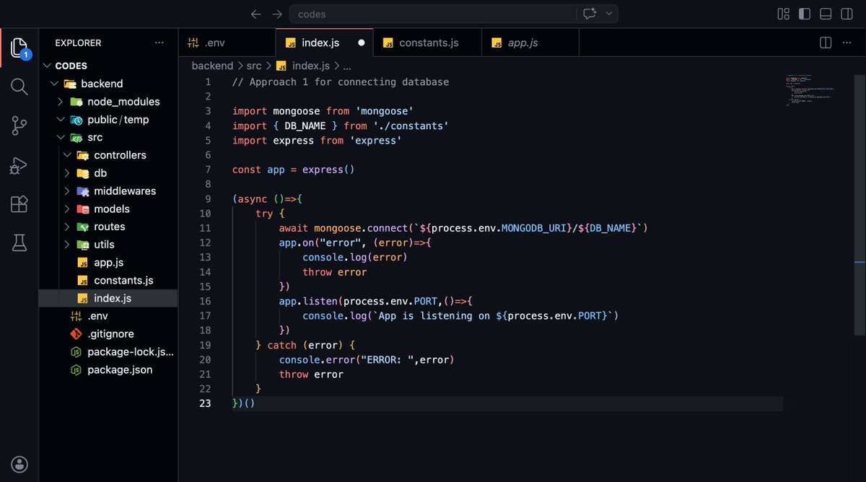Select the index.js editor tab

tap(325, 43)
